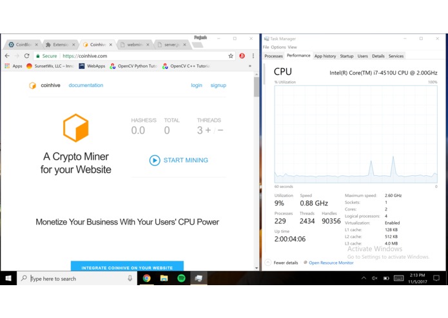Open the Services tab
The image size is (448, 318).
pyautogui.click(x=396, y=56)
